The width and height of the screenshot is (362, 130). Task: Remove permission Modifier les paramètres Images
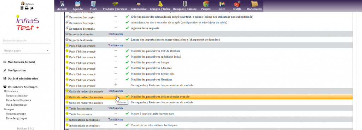[116, 62]
